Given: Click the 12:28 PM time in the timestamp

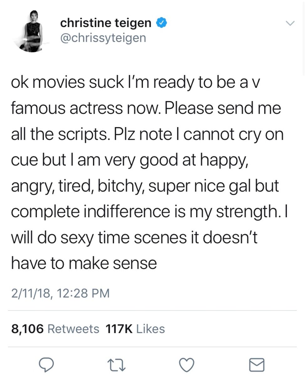Looking at the screenshot, I should 85,293.
